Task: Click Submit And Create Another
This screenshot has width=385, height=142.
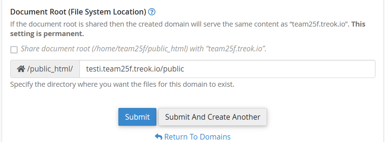Action: coord(212,117)
